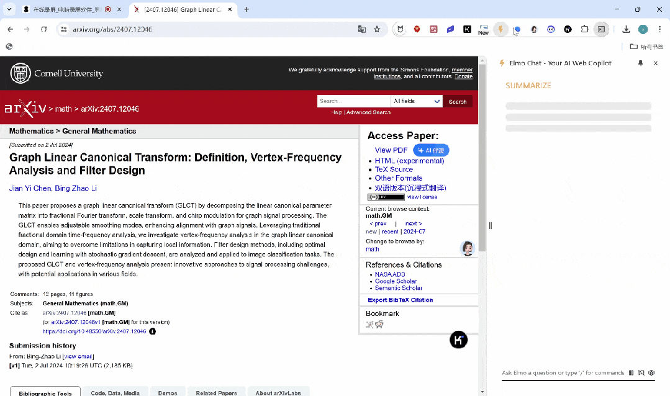
Task: Select the Related Papers tab
Action: coord(215,392)
